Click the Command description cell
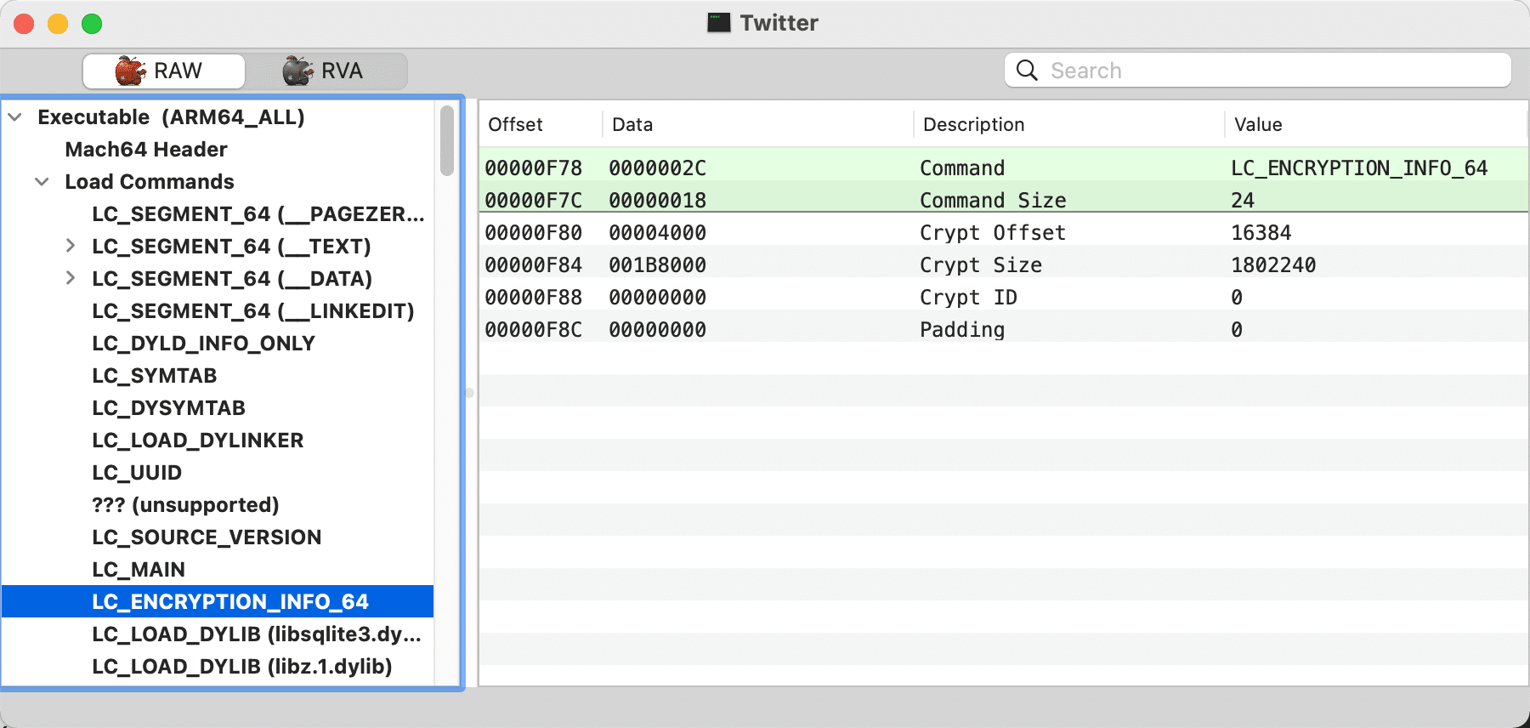This screenshot has height=728, width=1530. [962, 168]
